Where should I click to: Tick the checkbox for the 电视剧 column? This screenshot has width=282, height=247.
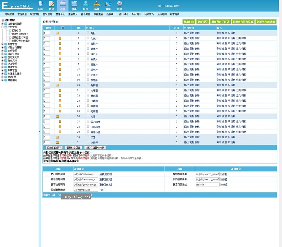(x=88, y=85)
